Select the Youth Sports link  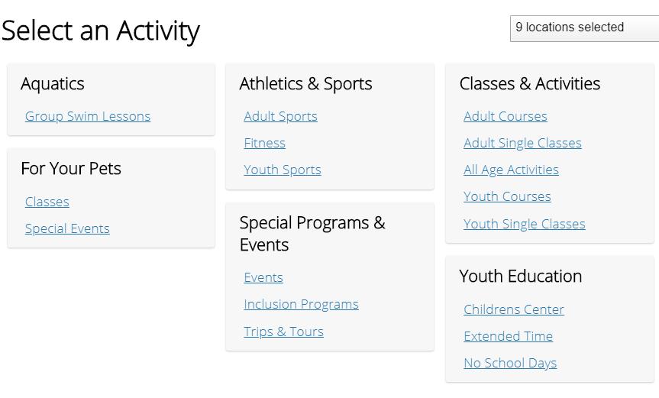tap(283, 170)
